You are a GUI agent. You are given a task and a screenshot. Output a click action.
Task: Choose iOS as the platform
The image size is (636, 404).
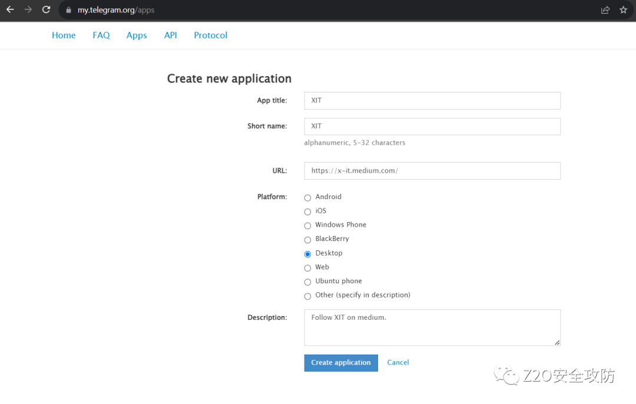point(307,212)
